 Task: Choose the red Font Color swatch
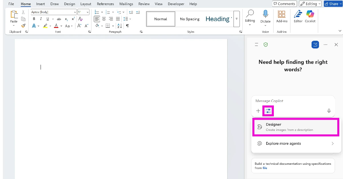click(x=56, y=26)
